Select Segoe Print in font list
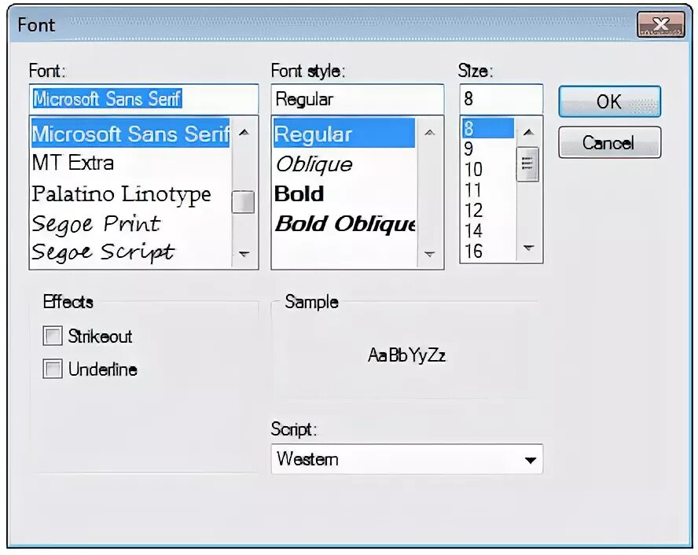This screenshot has width=698, height=555. click(x=130, y=223)
